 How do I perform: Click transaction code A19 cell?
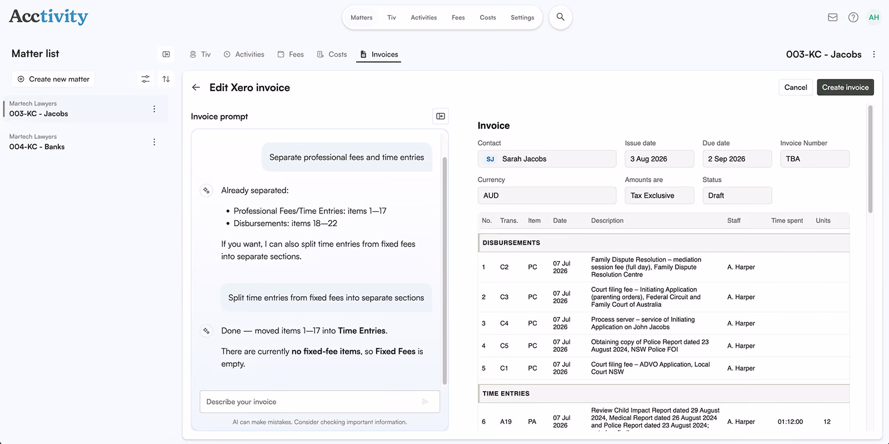506,422
